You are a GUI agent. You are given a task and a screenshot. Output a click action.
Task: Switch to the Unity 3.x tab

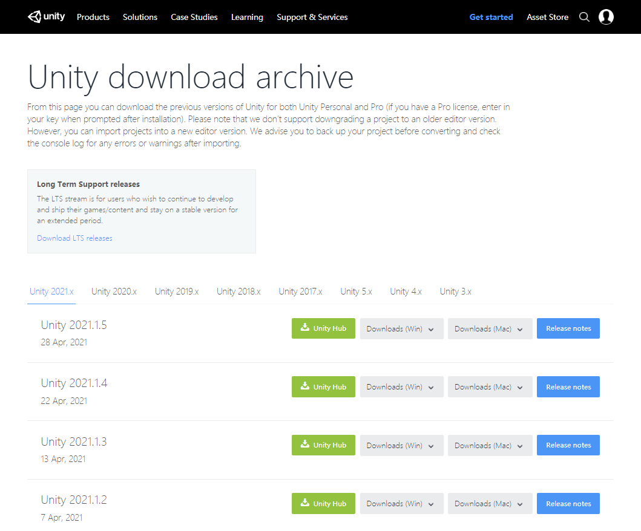(456, 291)
